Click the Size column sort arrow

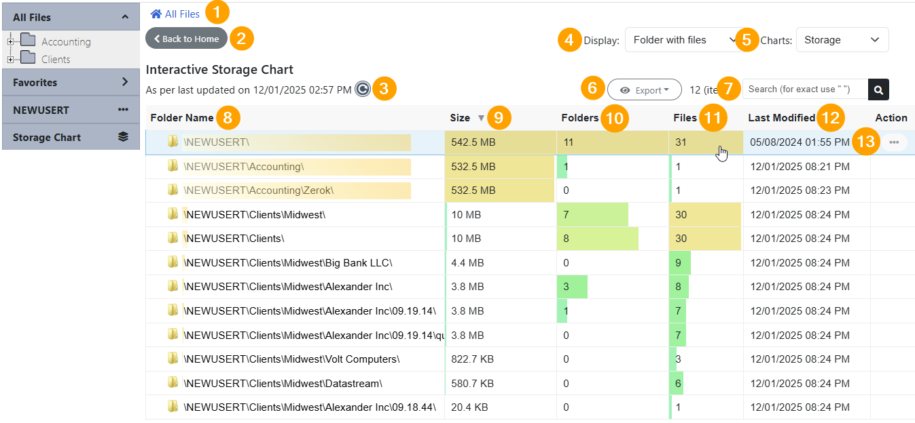pos(481,118)
